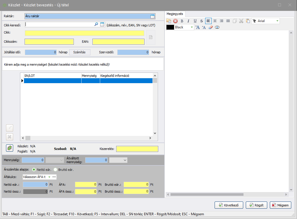Toggle bold formatting in the note editor
The height and width of the screenshot is (219, 297).
point(182,21)
